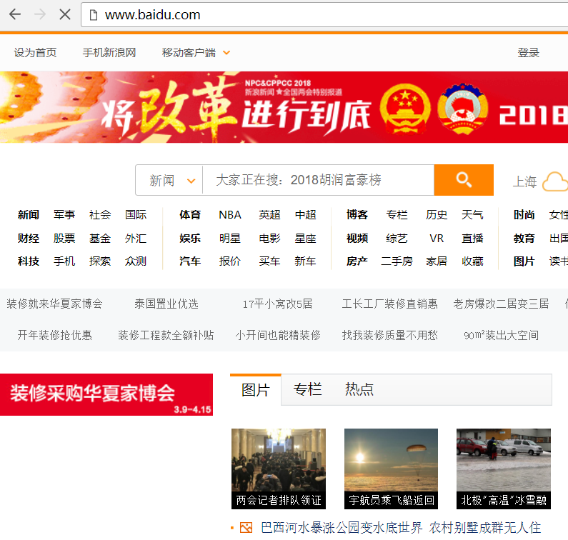
Task: Open 农村别墅成群无人住 headline
Action: click(x=485, y=528)
